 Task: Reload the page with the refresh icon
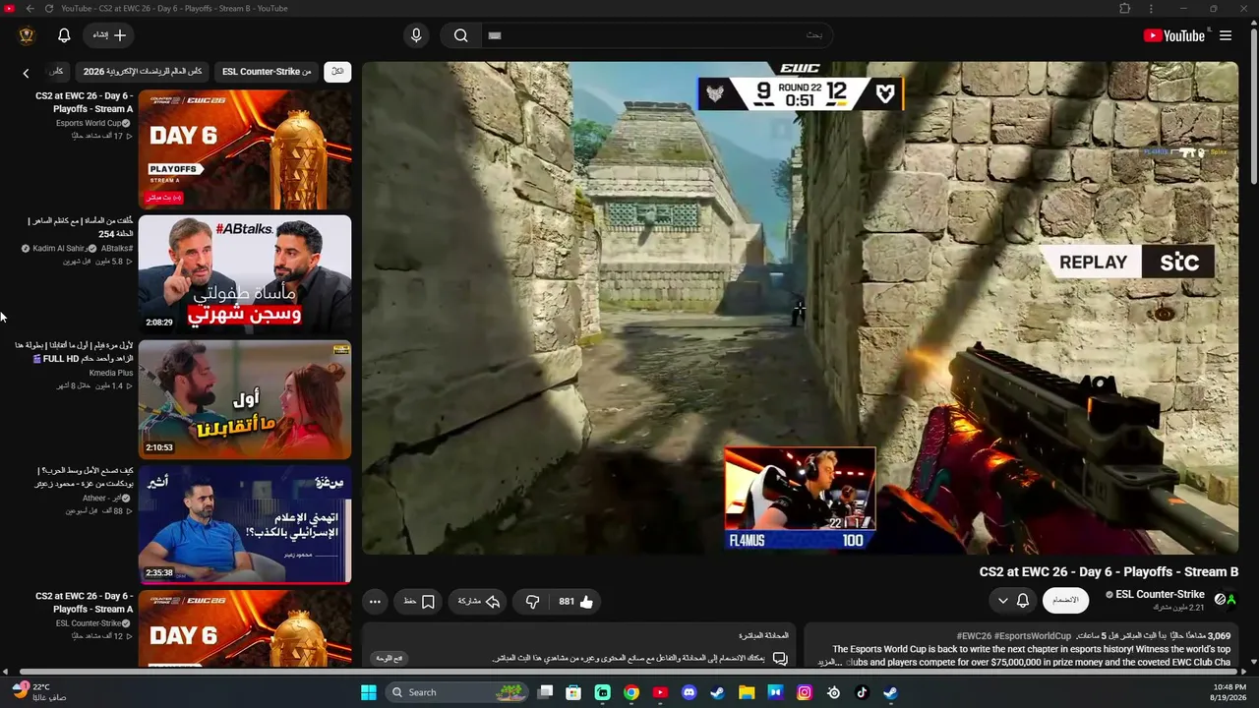tap(49, 9)
